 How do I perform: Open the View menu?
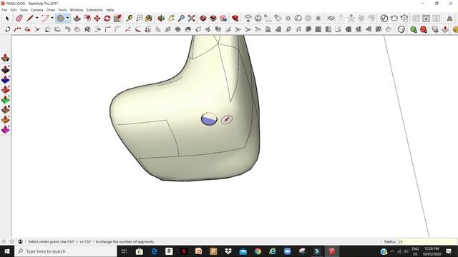click(24, 10)
